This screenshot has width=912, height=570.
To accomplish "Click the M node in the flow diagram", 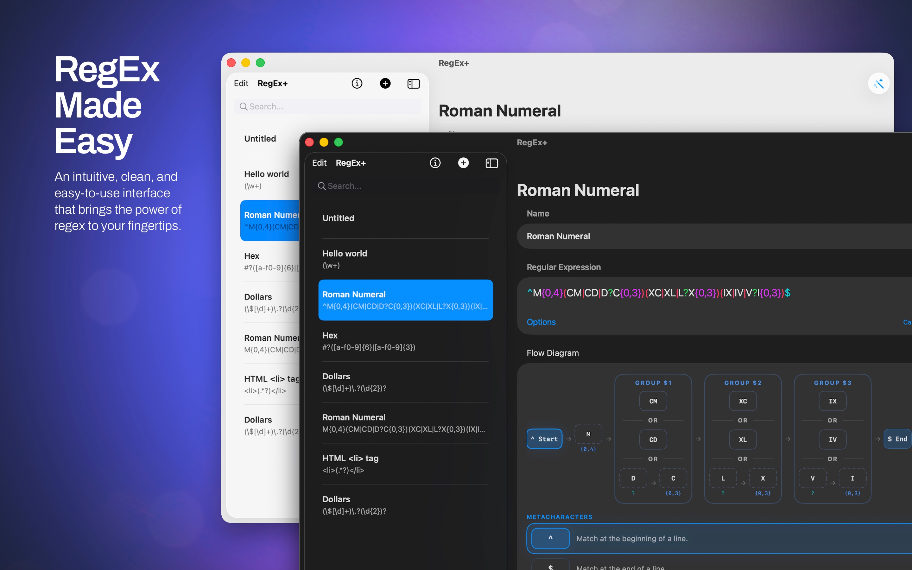I will tap(588, 434).
